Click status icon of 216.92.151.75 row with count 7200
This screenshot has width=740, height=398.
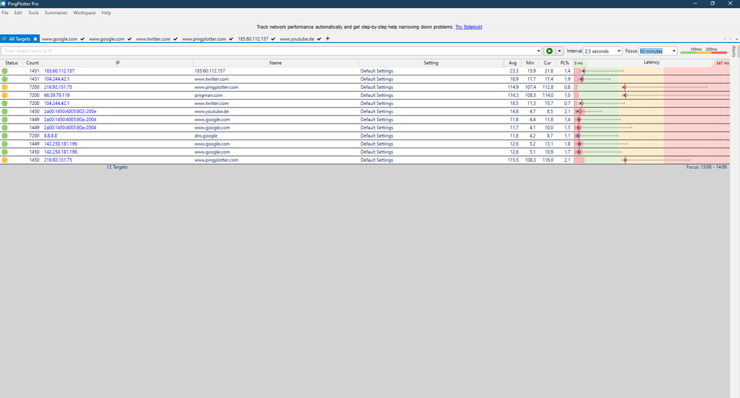tap(4, 87)
